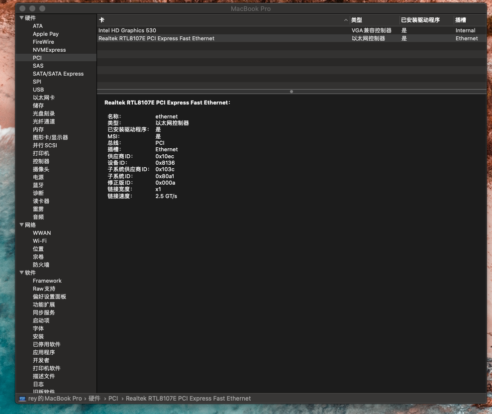492x414 pixels.
Task: Select 宗卷 under 网络
Action: (38, 257)
